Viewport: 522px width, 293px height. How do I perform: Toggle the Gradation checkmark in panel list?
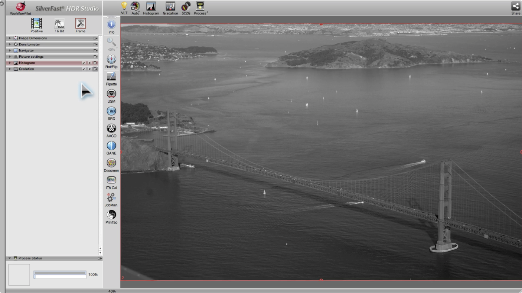pyautogui.click(x=84, y=69)
